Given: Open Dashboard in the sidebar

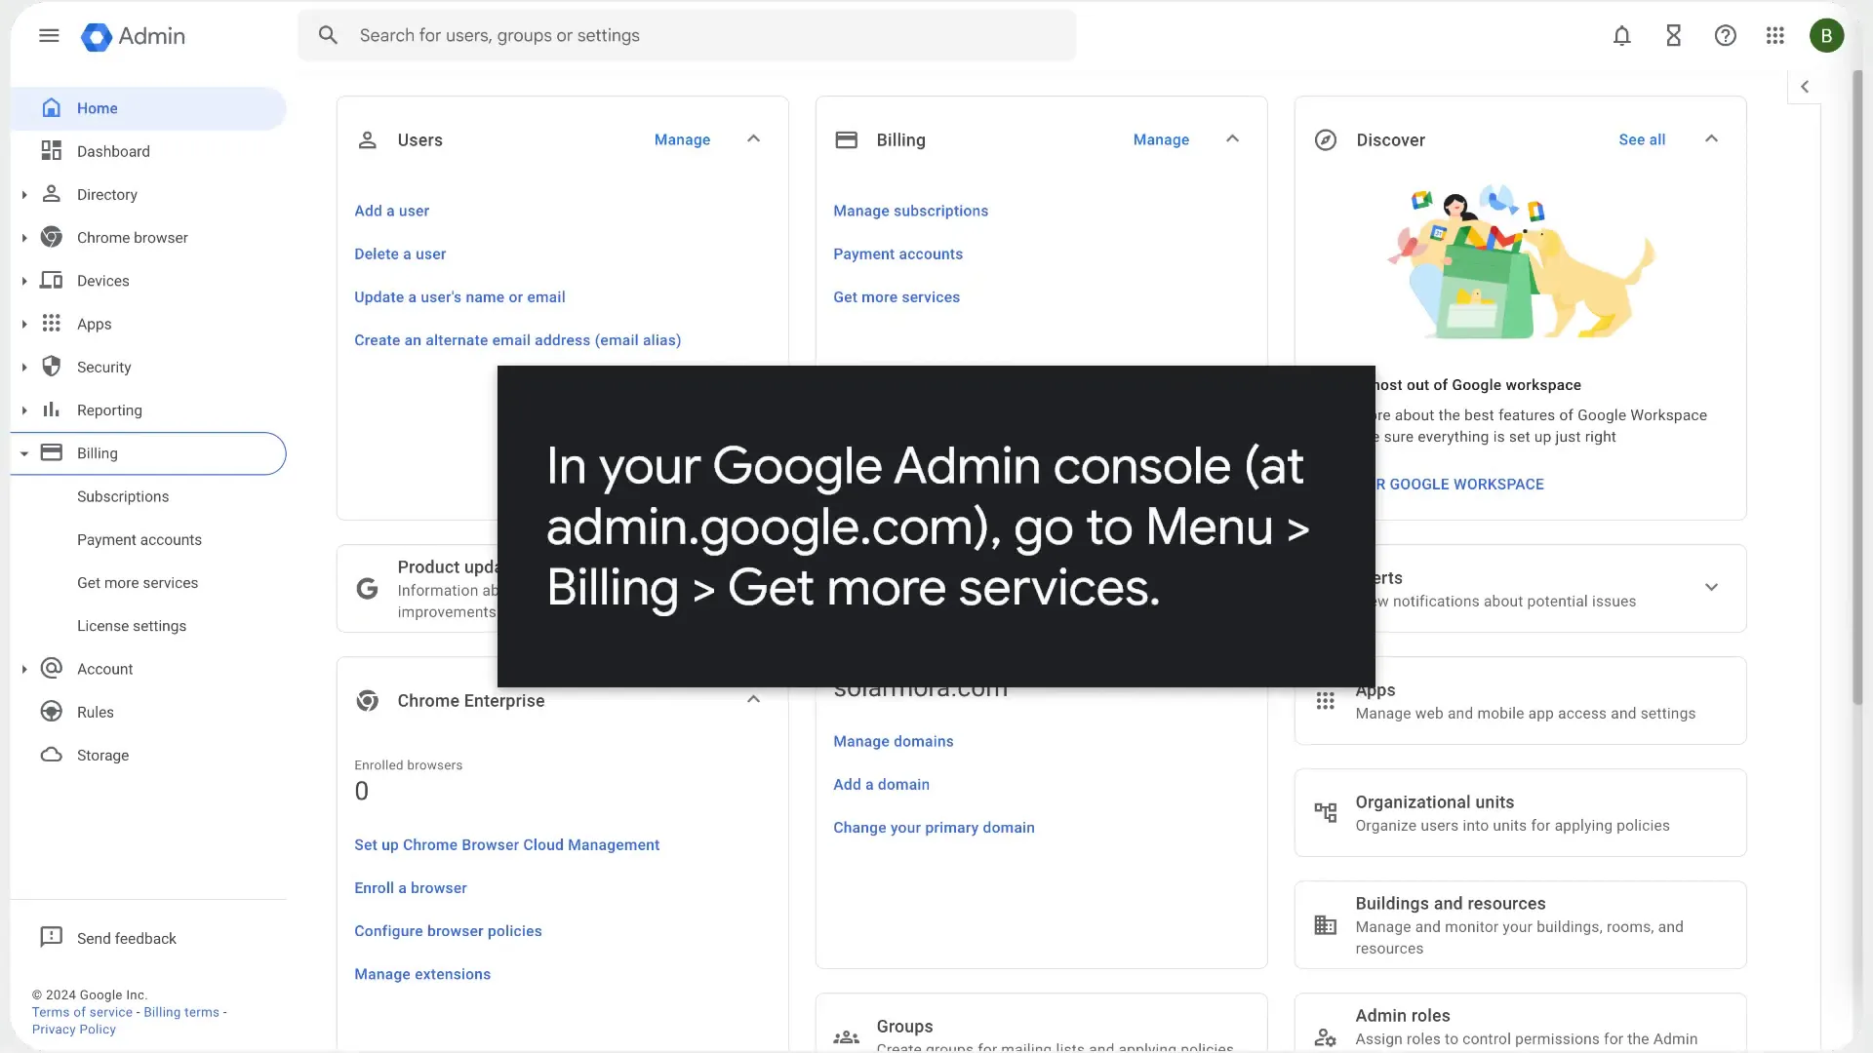Looking at the screenshot, I should [x=113, y=151].
